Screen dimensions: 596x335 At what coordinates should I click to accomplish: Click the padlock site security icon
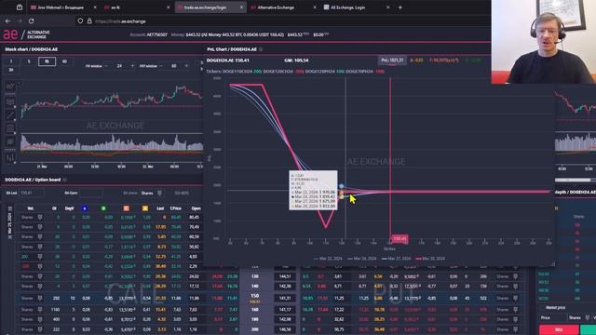tap(89, 21)
